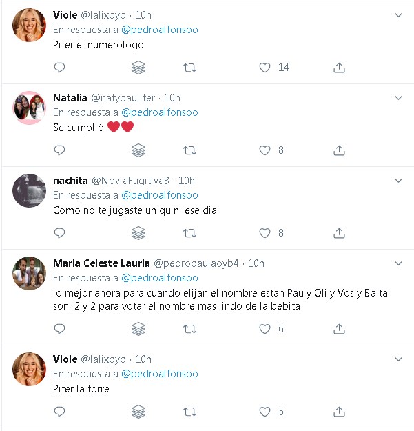Open more-options chevron on nachita's tweet
Viewport: 414px width, 431px height.
tap(398, 181)
